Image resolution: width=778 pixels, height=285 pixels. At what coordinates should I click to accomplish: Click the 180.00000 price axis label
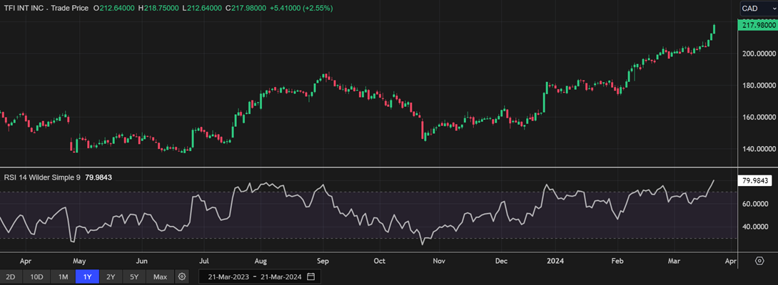759,85
